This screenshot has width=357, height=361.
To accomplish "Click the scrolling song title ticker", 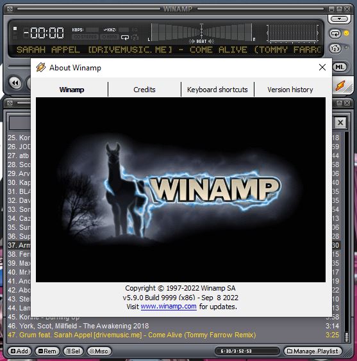I will pyautogui.click(x=169, y=50).
